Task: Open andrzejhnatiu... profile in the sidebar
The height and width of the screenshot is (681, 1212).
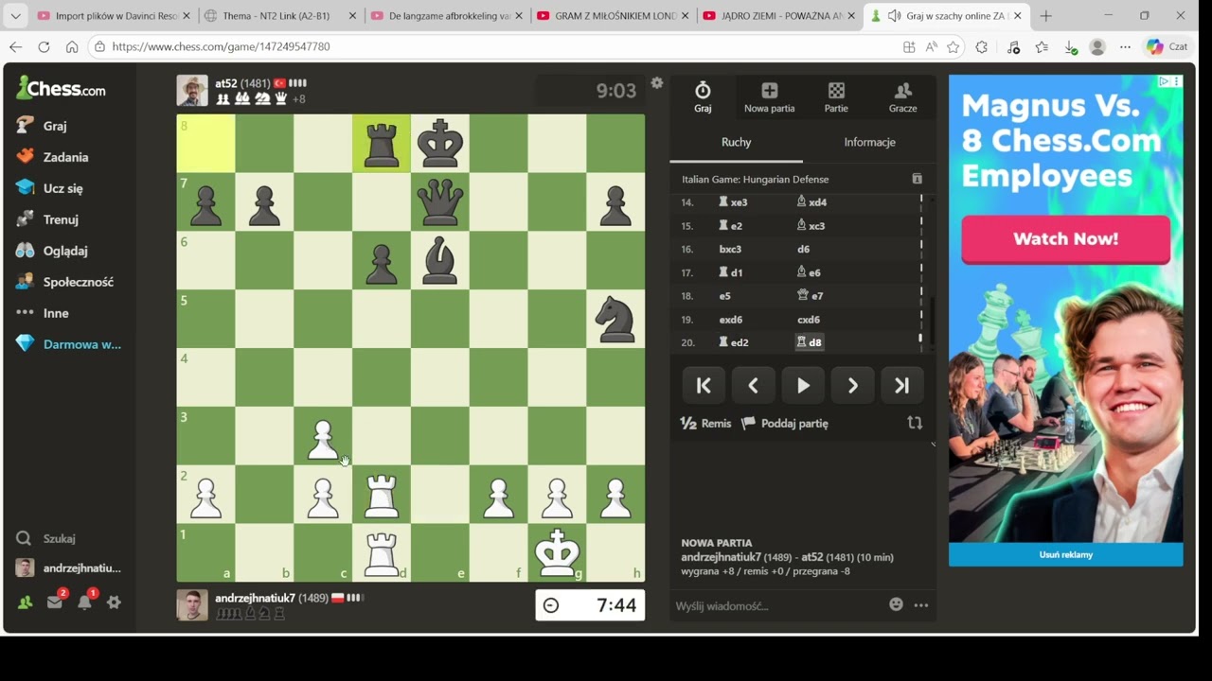Action: coord(68,568)
